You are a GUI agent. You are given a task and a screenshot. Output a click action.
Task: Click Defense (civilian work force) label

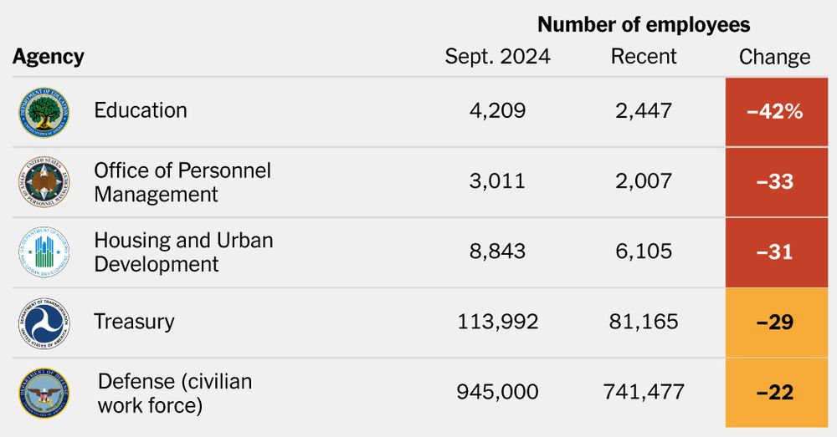pos(175,393)
